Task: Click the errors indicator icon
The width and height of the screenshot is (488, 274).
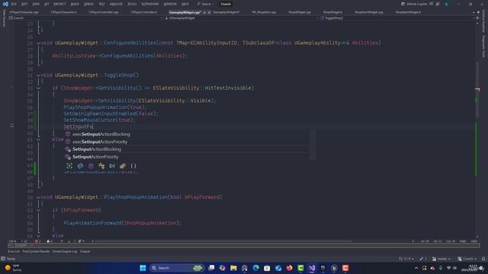Action: tap(37, 241)
